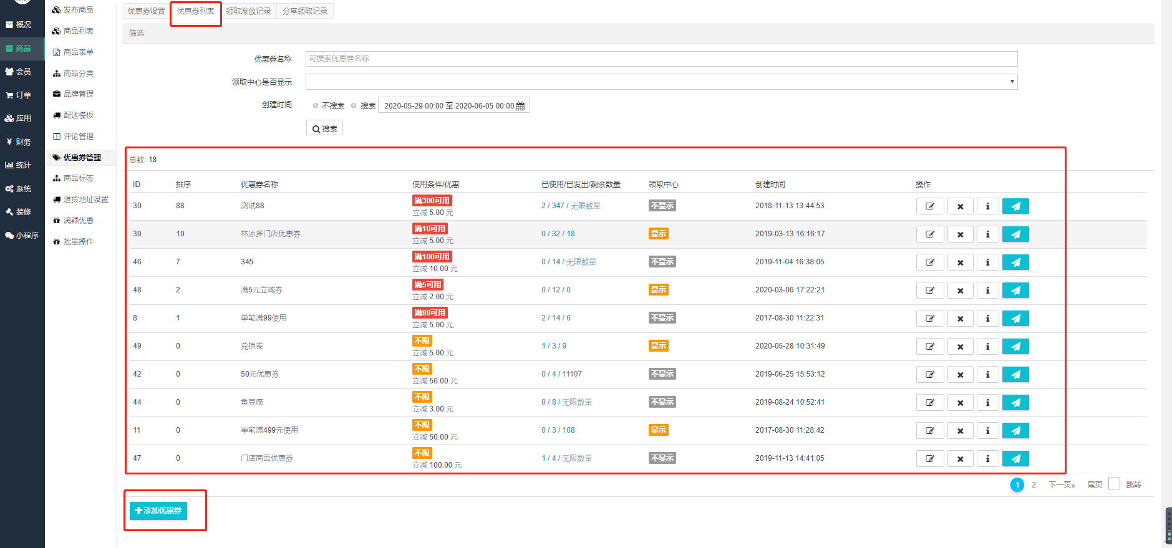Switch to 优惠券设置 tab
Screen dimensions: 1172x548
point(147,11)
